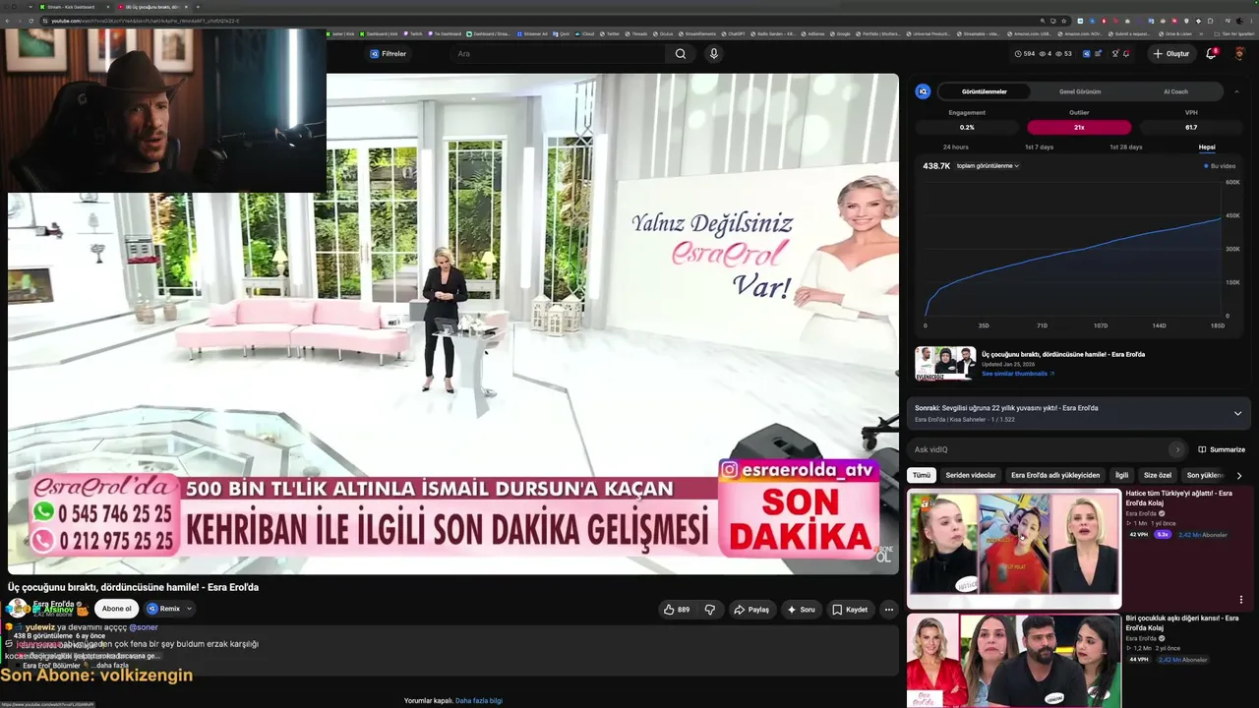The image size is (1259, 708).
Task: Send the Ask vidIQ query arrow
Action: [1176, 449]
